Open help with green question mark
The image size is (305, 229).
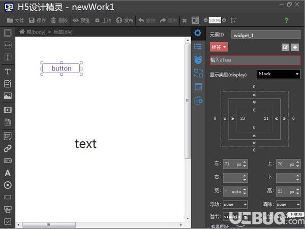[x=286, y=20]
